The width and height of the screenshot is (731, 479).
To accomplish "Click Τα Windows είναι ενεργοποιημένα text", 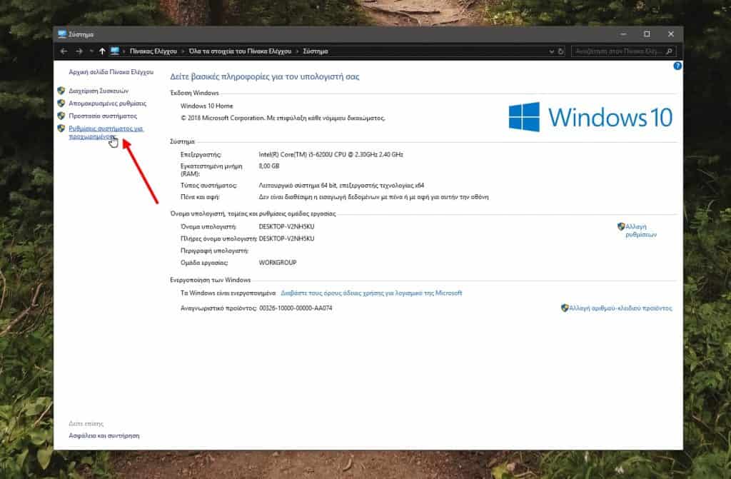I will [228, 293].
